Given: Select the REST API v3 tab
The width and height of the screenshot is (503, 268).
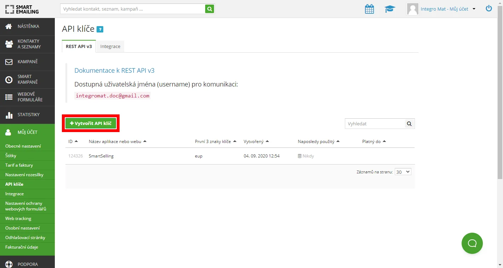Looking at the screenshot, I should (79, 46).
